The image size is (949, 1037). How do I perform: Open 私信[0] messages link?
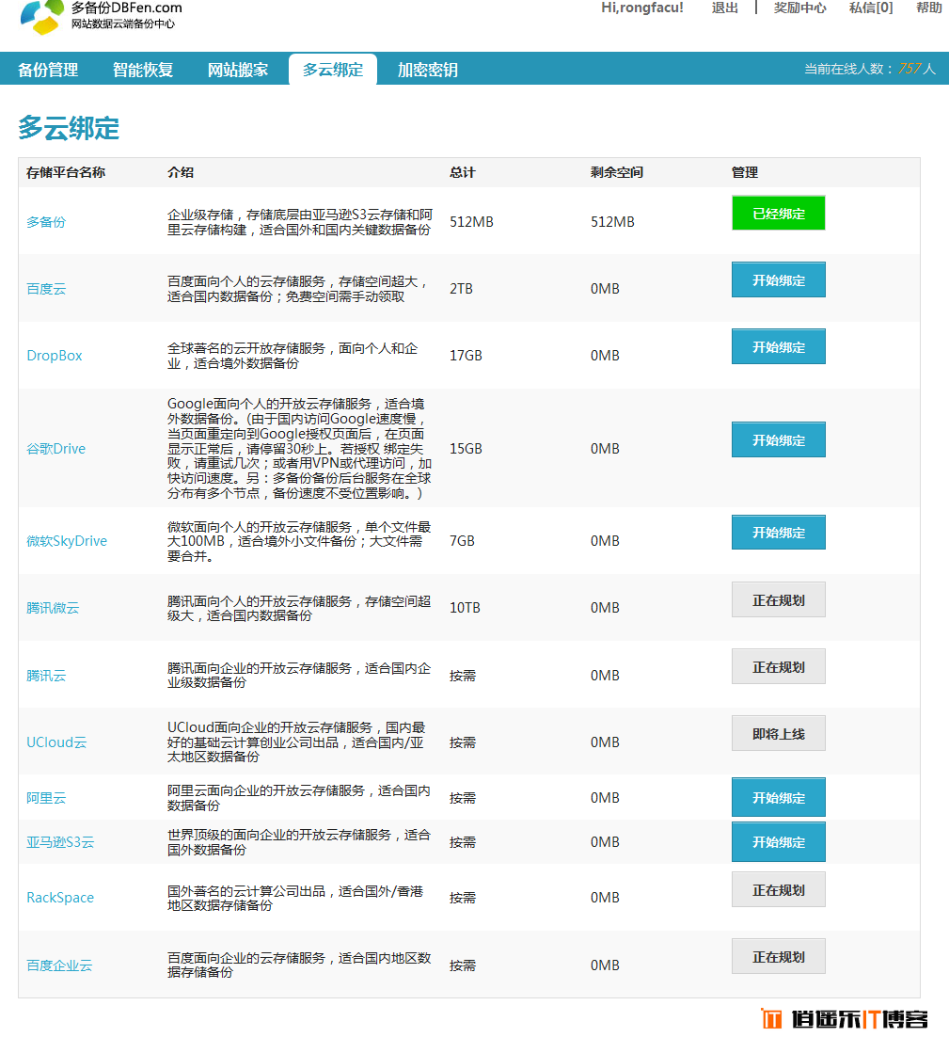(x=870, y=8)
